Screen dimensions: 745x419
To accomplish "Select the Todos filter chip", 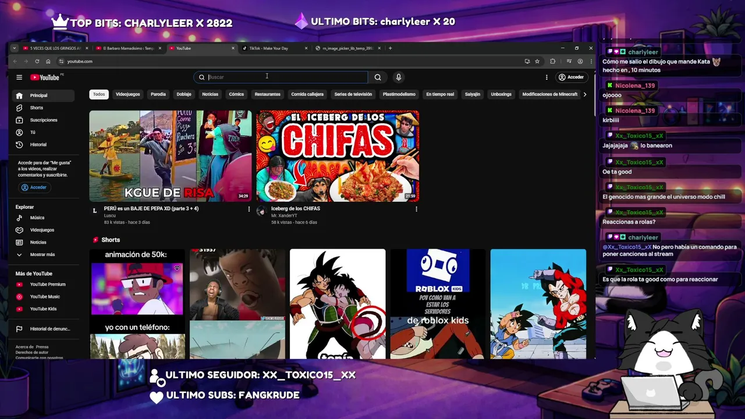I will pyautogui.click(x=99, y=94).
